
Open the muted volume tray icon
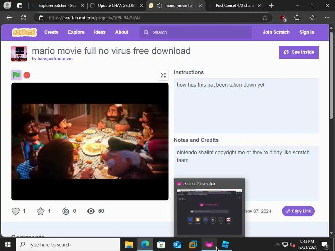pyautogui.click(x=292, y=244)
